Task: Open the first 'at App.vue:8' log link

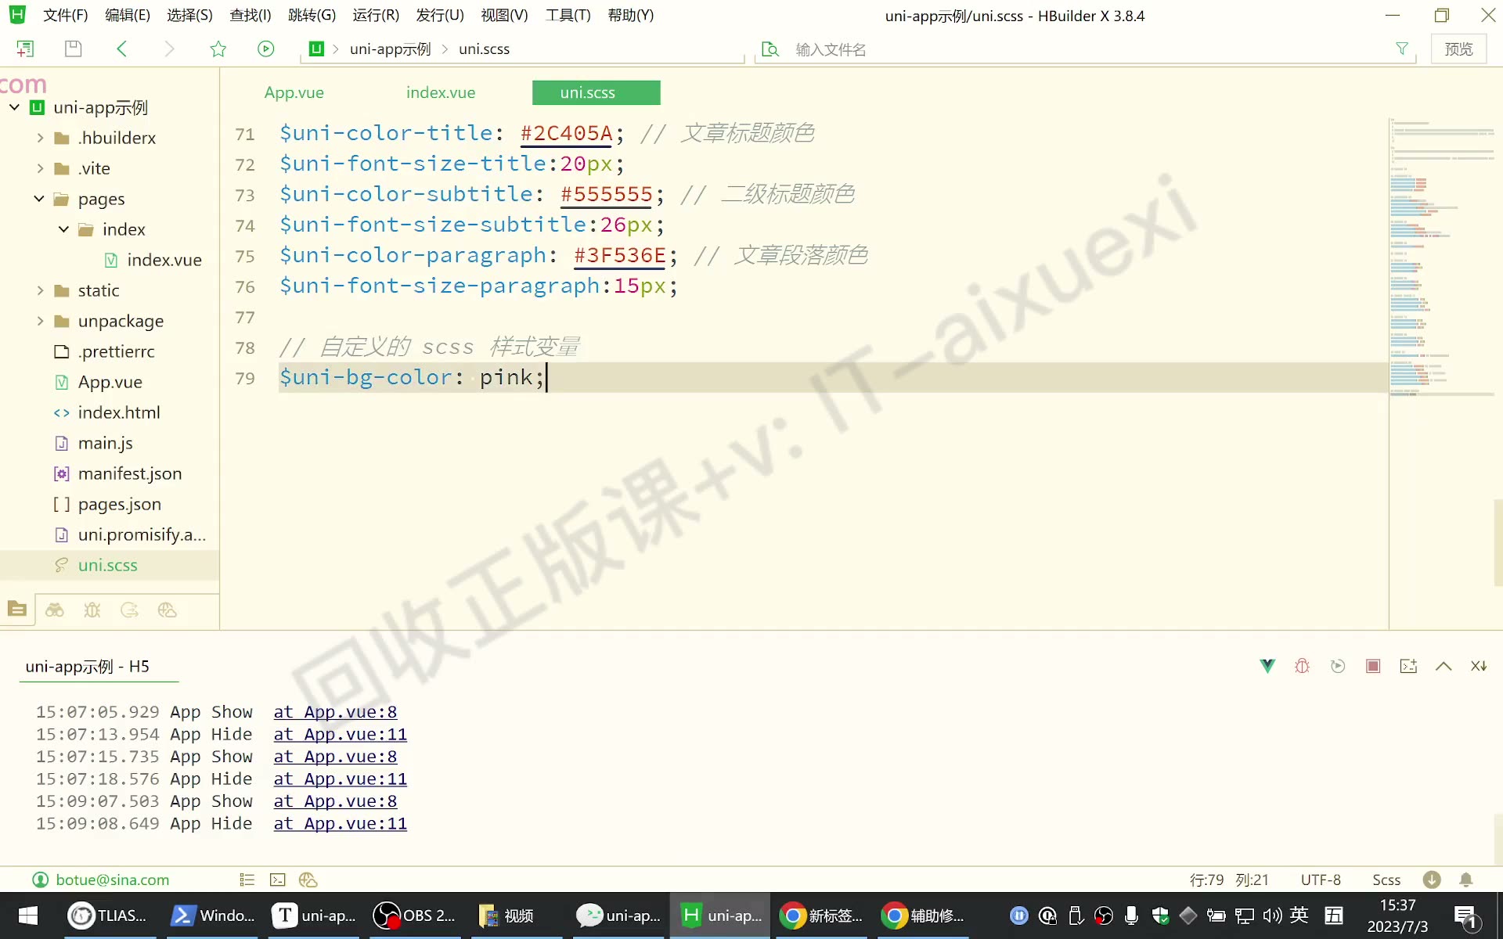Action: click(335, 712)
